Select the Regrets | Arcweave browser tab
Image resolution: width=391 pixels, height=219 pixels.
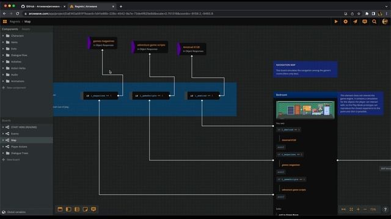[92, 7]
